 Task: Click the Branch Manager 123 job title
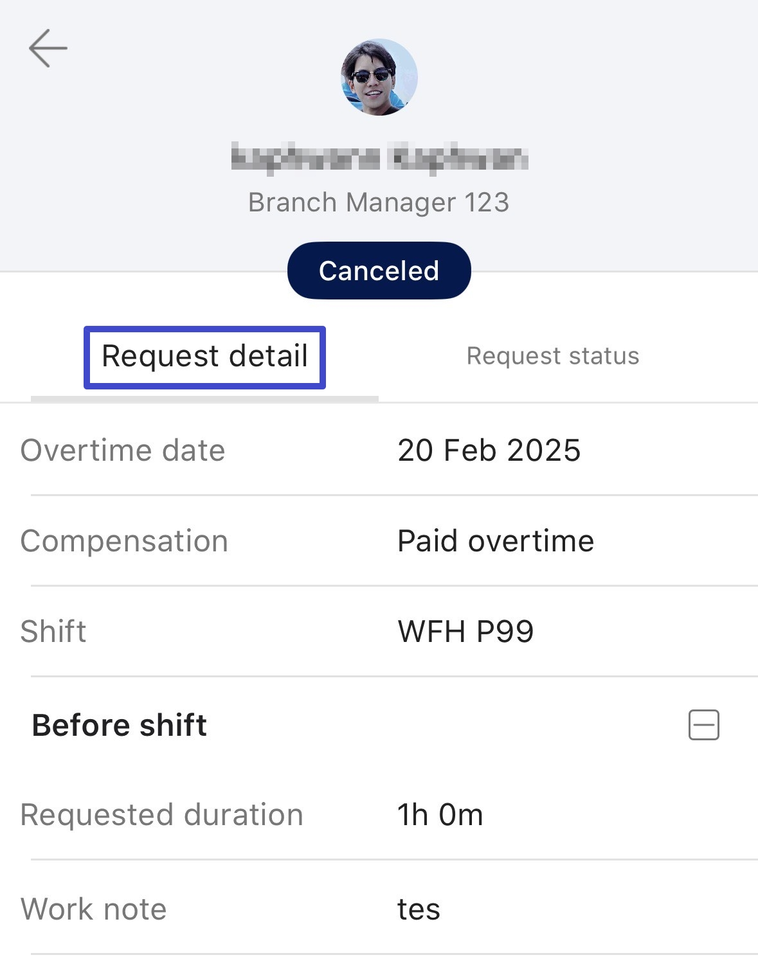[x=379, y=202]
